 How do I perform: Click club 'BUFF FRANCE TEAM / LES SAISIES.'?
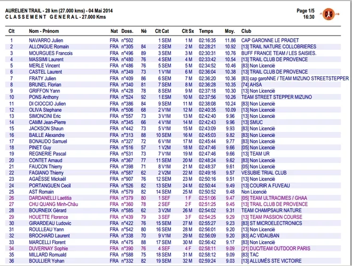tap(279, 53)
